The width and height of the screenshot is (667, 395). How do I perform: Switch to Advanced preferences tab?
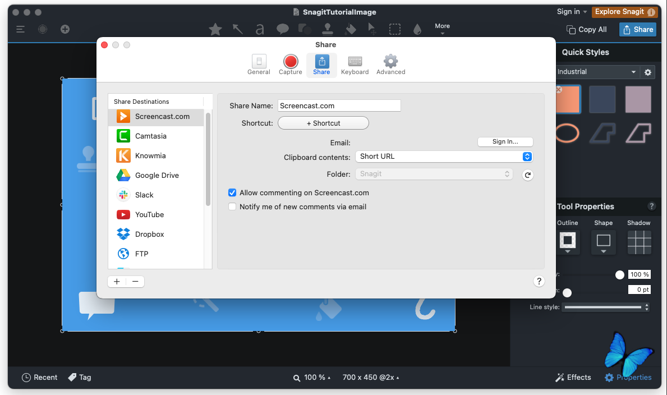[x=391, y=65]
